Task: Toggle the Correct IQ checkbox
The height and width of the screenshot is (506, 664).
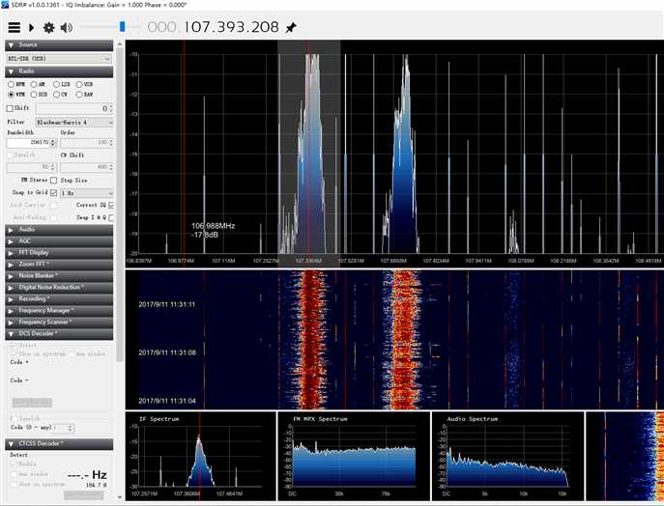Action: (x=111, y=206)
